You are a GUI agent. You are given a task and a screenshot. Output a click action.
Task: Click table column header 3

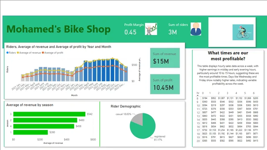click(x=227, y=93)
